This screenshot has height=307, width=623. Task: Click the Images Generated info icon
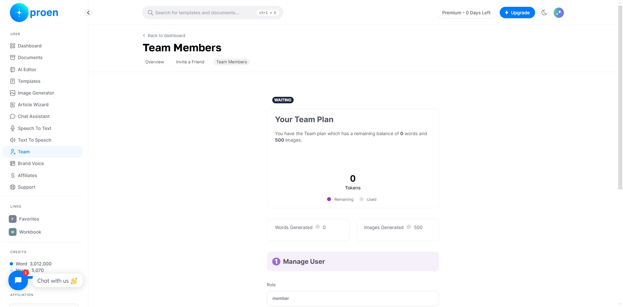409,227
